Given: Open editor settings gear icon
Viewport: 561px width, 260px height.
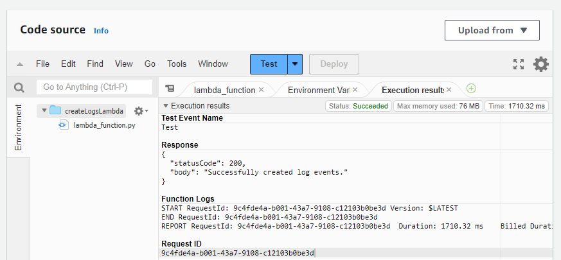Looking at the screenshot, I should 541,64.
